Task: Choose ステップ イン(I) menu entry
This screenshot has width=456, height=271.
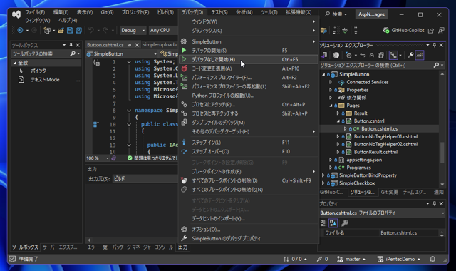Action: [249, 143]
